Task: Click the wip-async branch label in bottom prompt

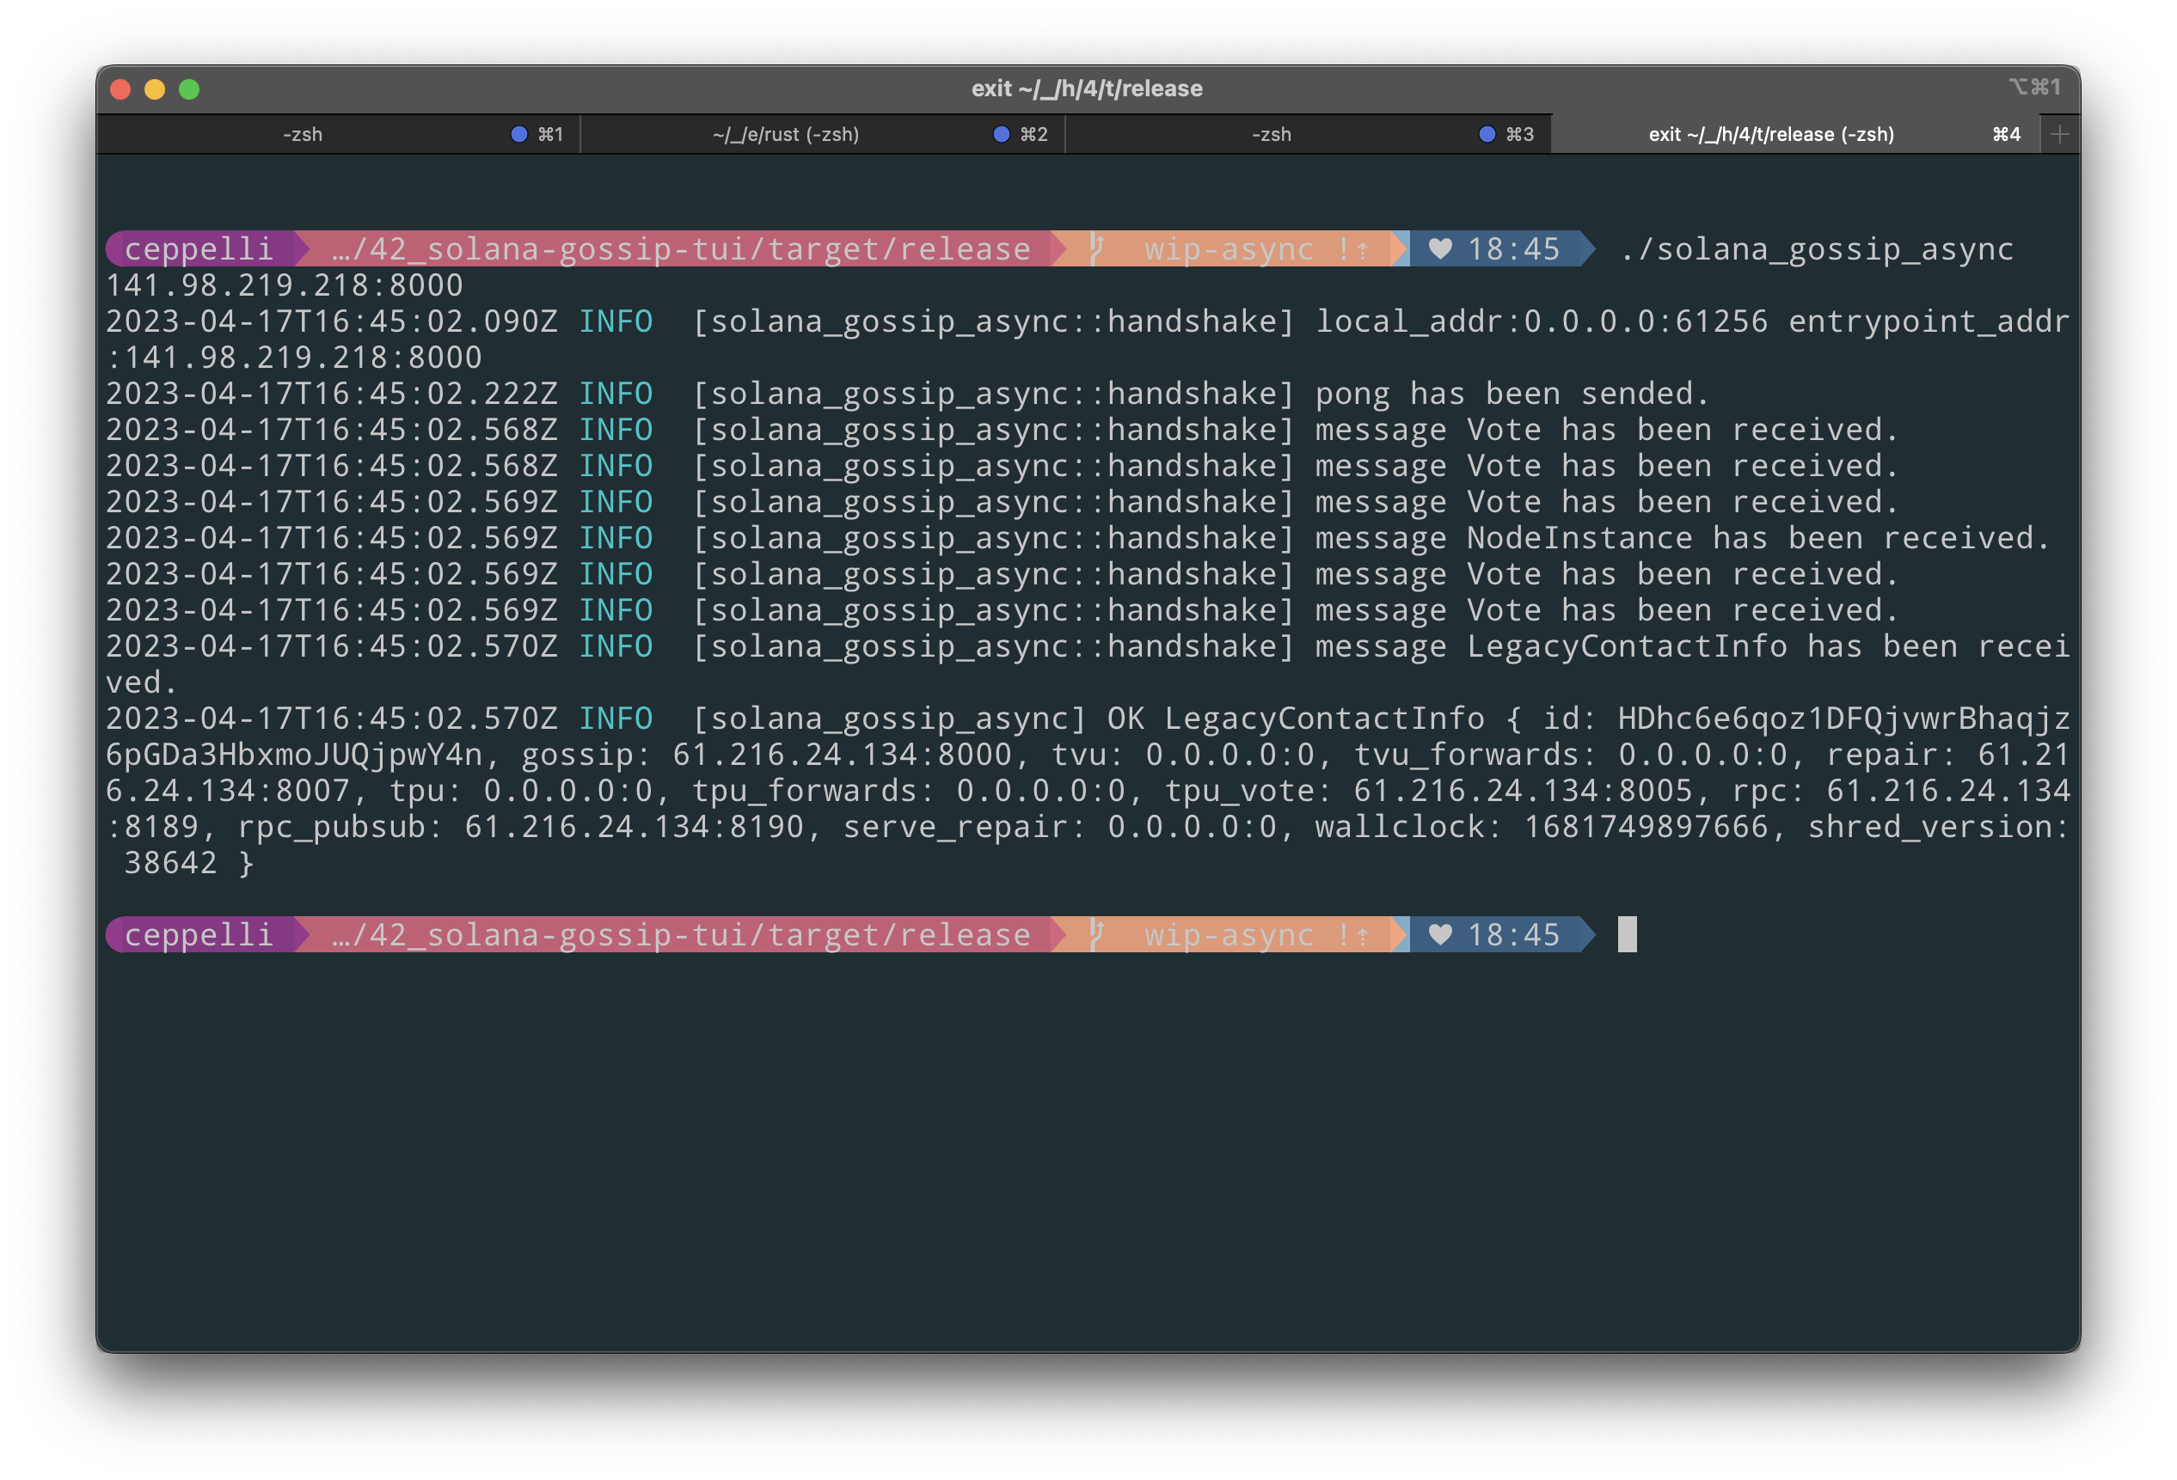Action: (x=1228, y=934)
